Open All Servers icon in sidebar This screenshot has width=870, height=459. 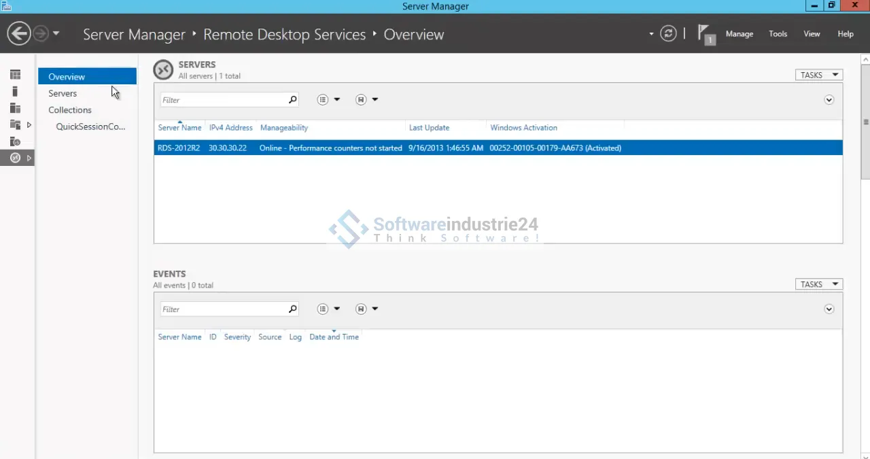click(15, 108)
